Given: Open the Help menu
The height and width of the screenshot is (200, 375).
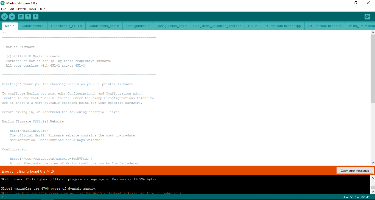Looking at the screenshot, I should tap(42, 9).
